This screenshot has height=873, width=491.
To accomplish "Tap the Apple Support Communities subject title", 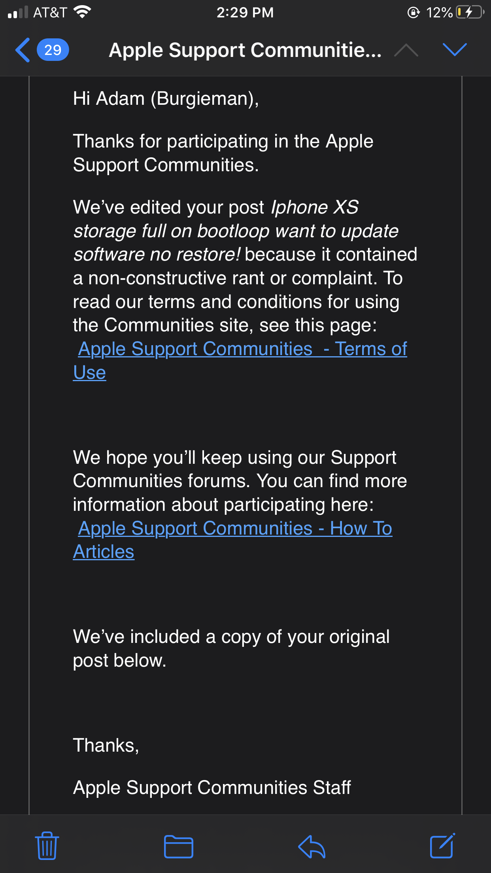I will click(x=245, y=50).
